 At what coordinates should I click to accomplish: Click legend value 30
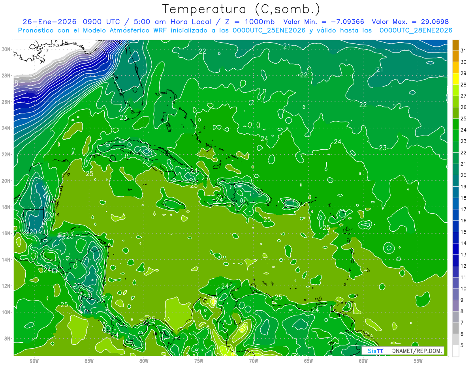click(x=464, y=62)
